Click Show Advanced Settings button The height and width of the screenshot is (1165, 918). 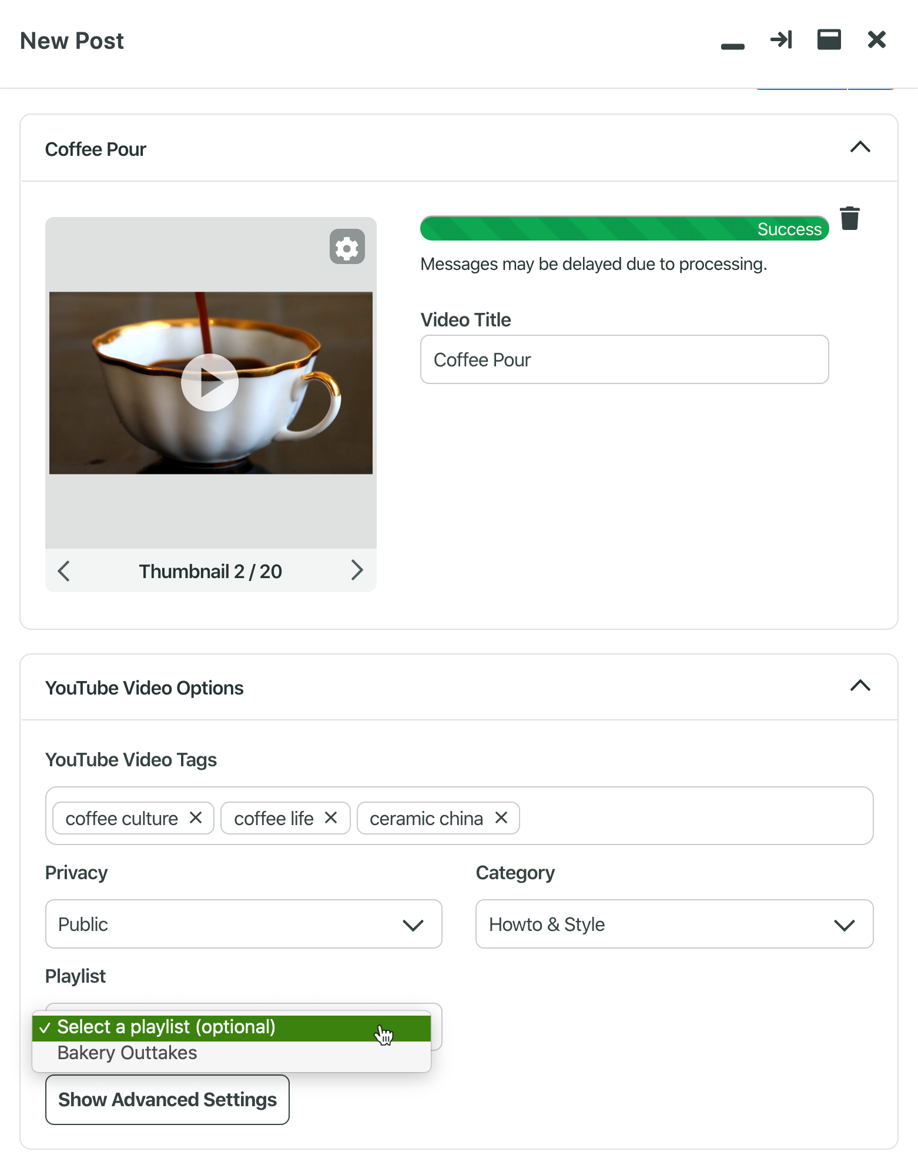click(x=167, y=1100)
